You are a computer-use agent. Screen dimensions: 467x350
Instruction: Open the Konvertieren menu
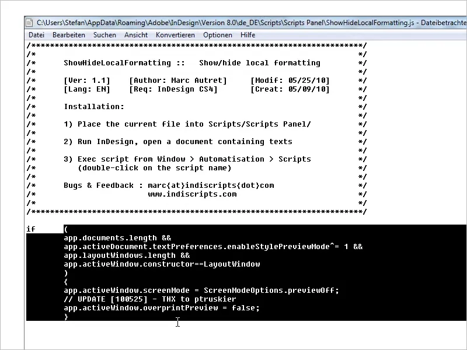(x=175, y=35)
